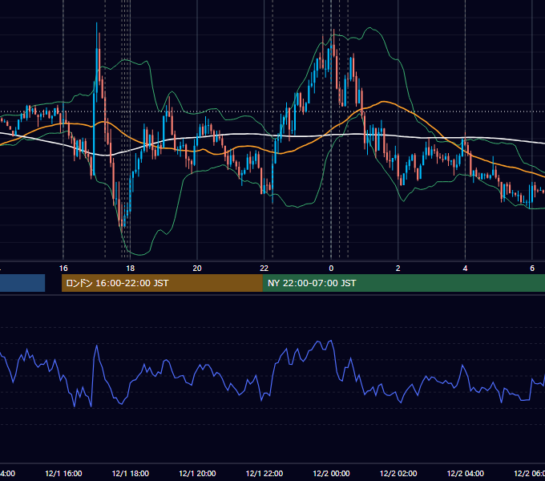
Task: Click the 12/1 20:00 date label
Action: click(197, 473)
